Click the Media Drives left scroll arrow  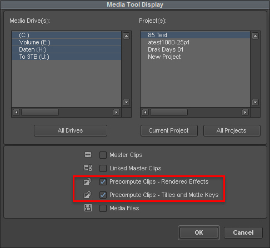point(17,112)
